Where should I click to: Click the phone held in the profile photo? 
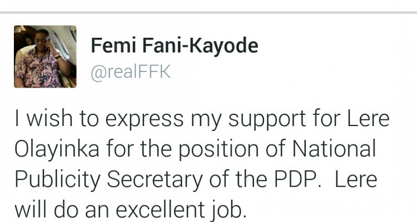coord(48,43)
